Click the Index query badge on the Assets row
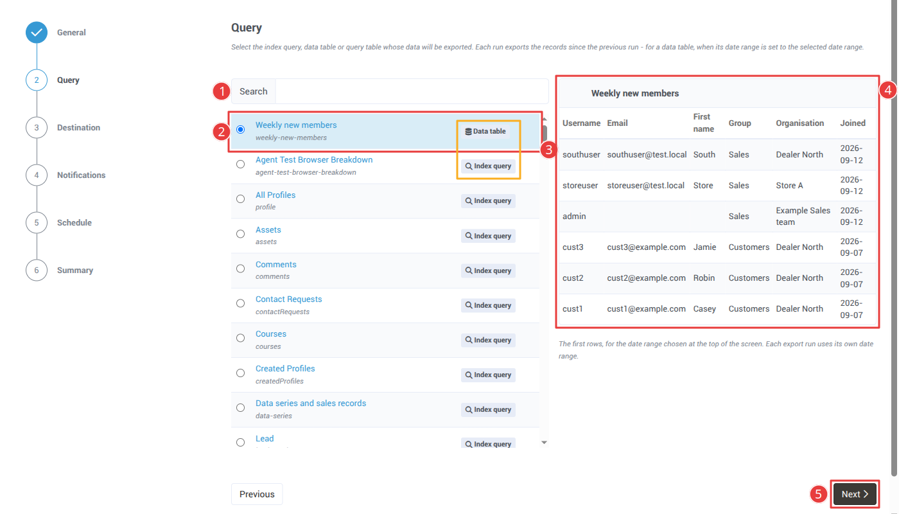 point(488,236)
